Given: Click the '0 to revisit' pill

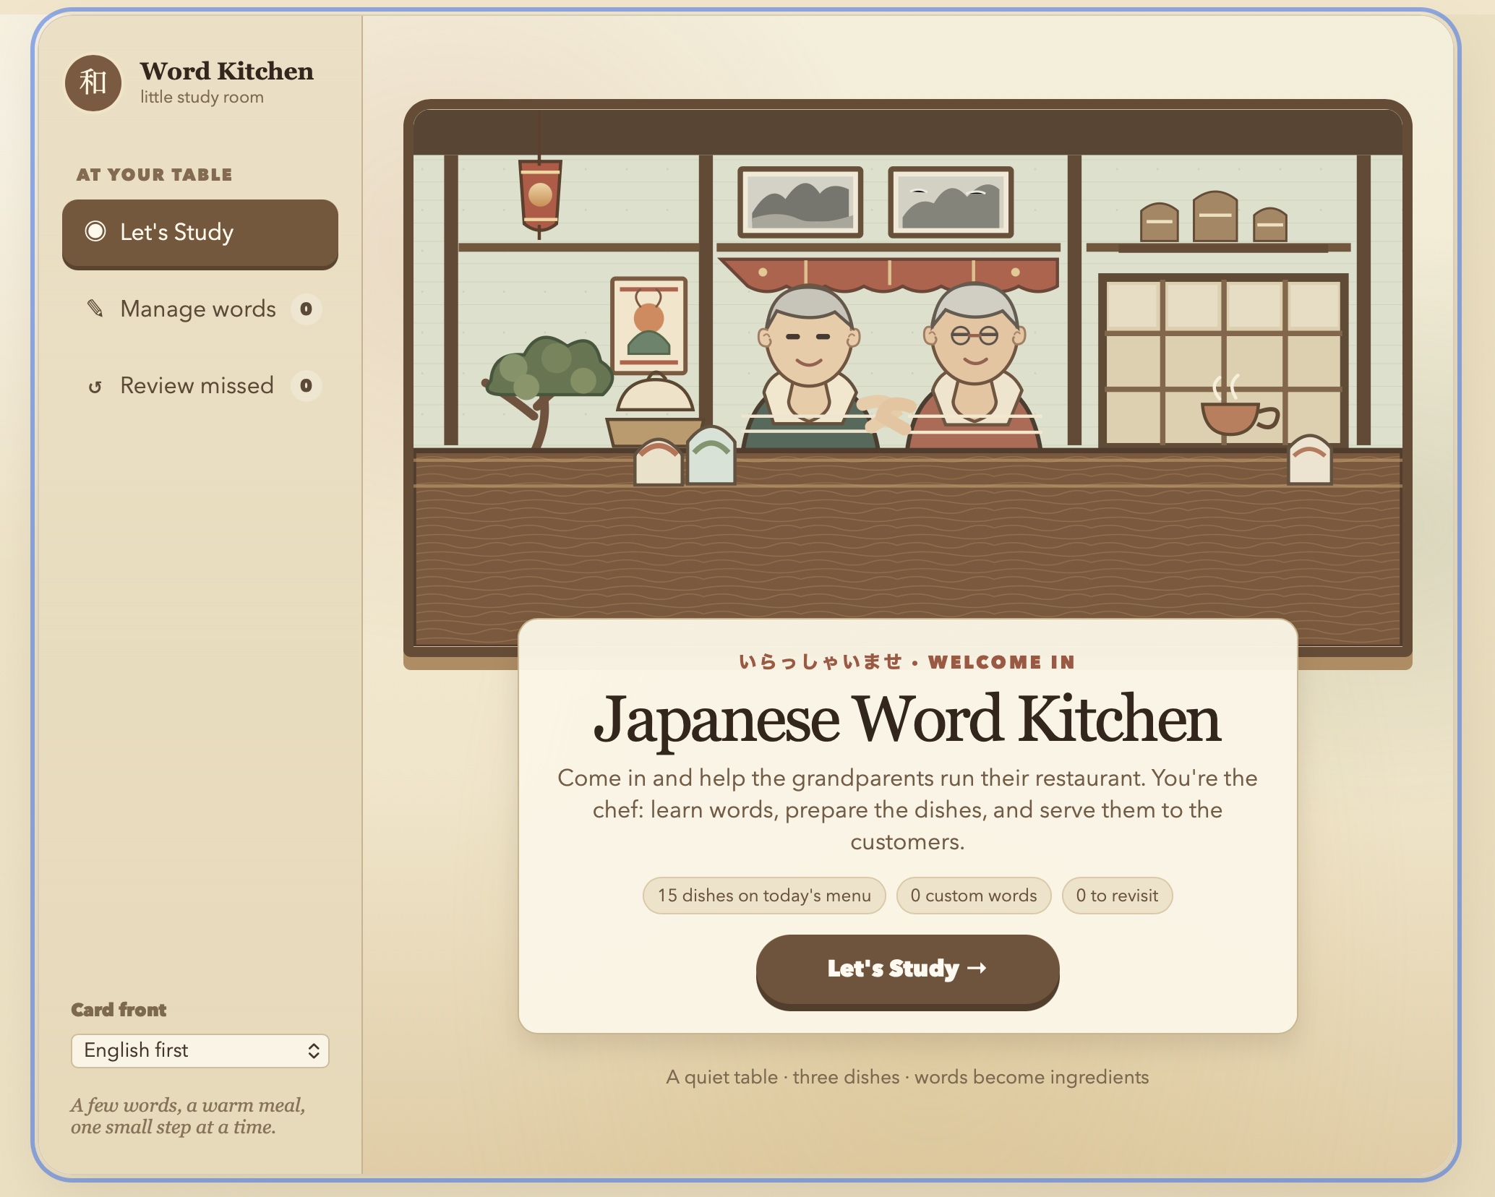Looking at the screenshot, I should pos(1117,896).
